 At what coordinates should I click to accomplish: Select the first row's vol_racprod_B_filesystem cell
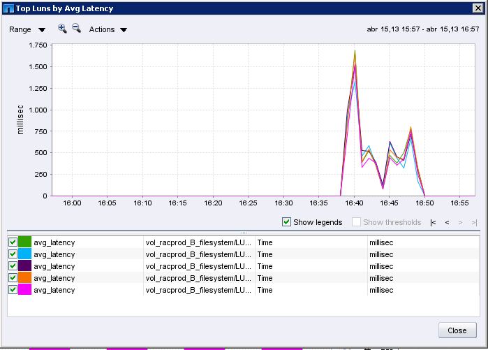199,242
